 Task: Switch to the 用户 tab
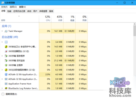point(35,11)
